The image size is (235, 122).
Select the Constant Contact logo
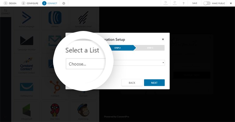(x=27, y=64)
